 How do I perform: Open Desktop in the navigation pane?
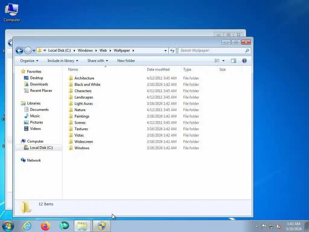[37, 78]
